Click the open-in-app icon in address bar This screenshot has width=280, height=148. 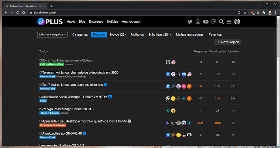coord(239,13)
